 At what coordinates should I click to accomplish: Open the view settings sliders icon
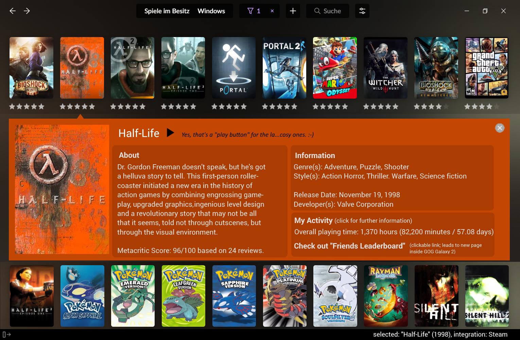[x=362, y=11]
